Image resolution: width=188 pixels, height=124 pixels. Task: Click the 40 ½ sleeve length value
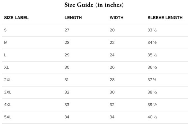[x=152, y=117]
